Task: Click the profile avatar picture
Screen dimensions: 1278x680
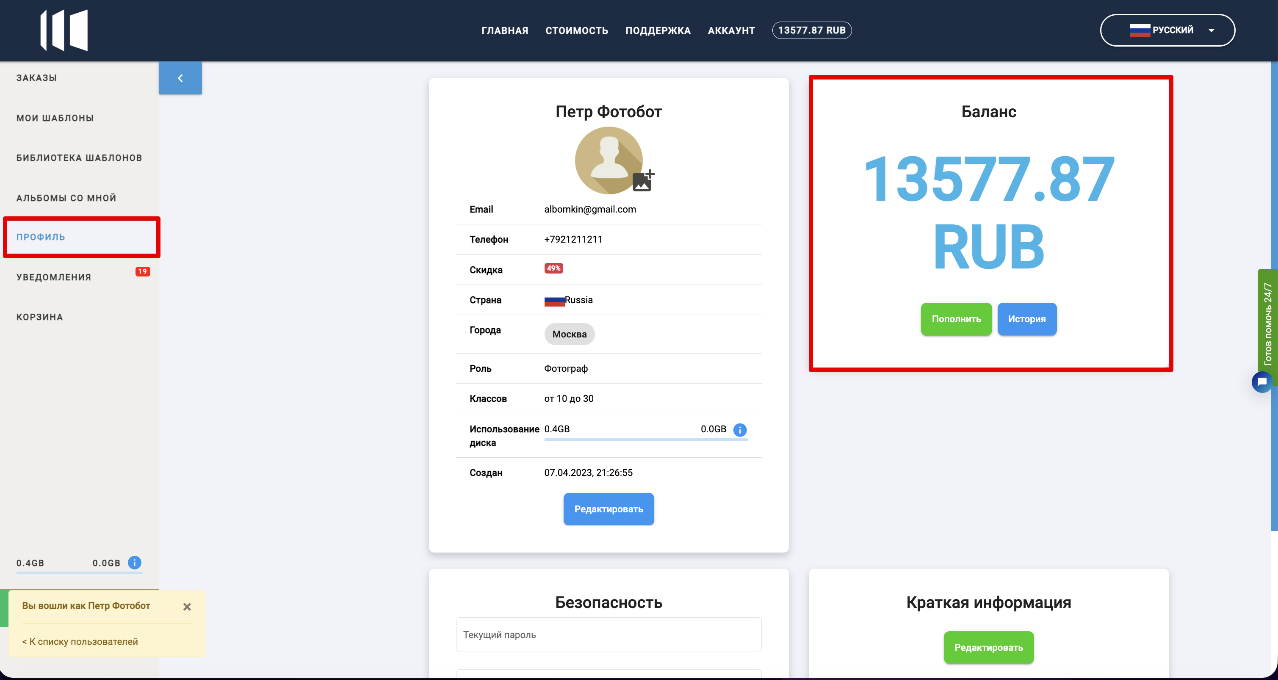Action: point(609,160)
